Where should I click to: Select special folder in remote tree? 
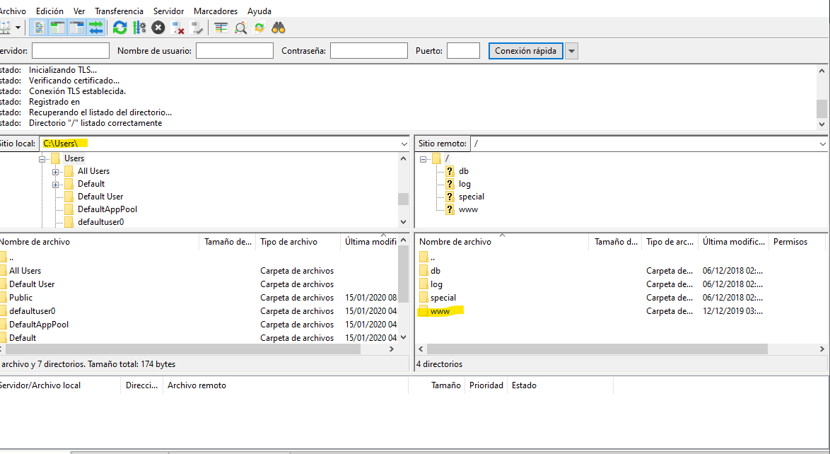click(471, 197)
